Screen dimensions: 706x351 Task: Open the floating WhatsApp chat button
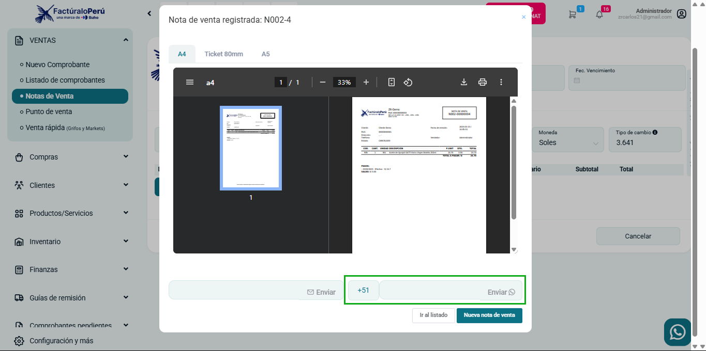(677, 332)
